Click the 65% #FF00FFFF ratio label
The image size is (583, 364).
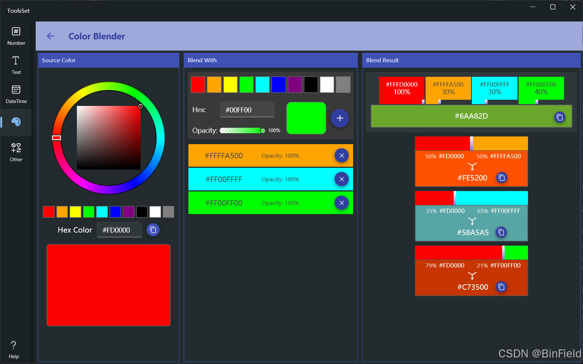499,211
